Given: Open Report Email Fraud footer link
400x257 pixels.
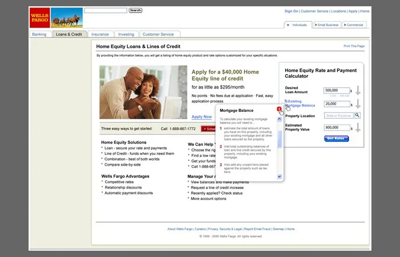Looking at the screenshot, I should point(257,229).
